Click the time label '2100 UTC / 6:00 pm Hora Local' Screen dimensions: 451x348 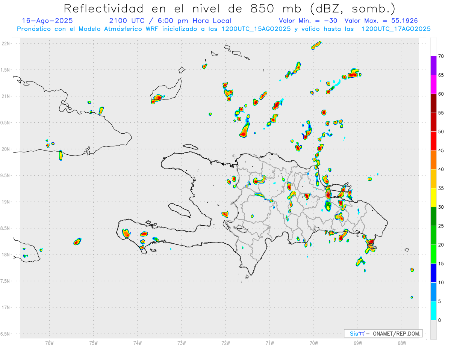point(170,21)
